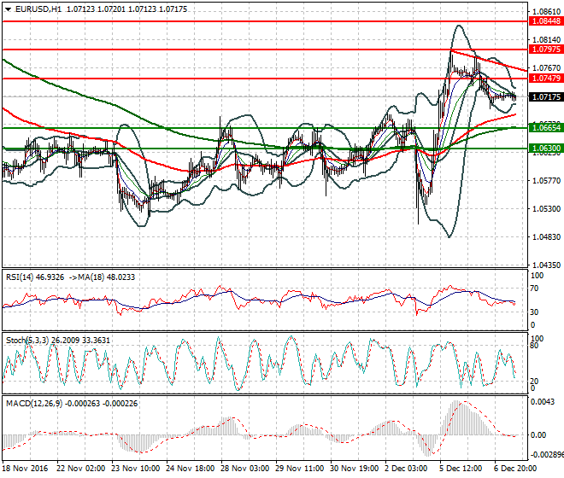Click the current price label 1.07175

click(546, 96)
